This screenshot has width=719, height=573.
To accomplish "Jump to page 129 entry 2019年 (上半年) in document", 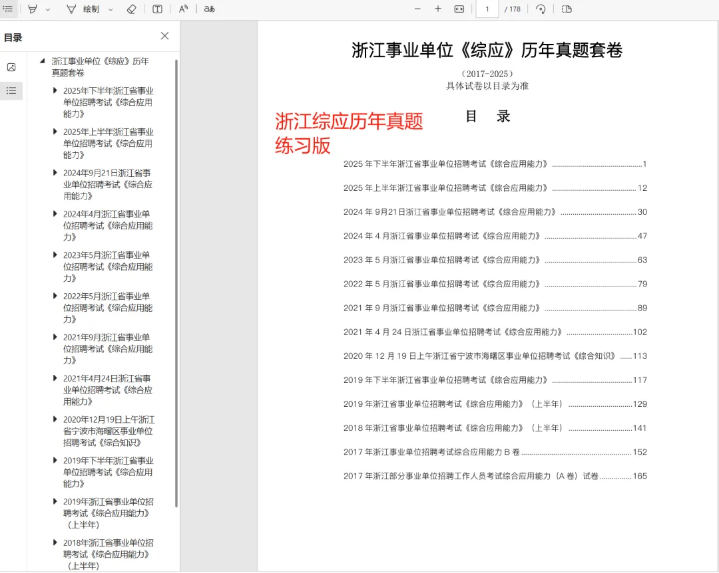I will 495,404.
